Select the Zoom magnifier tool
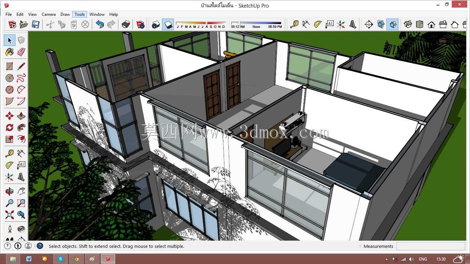 [x=10, y=203]
